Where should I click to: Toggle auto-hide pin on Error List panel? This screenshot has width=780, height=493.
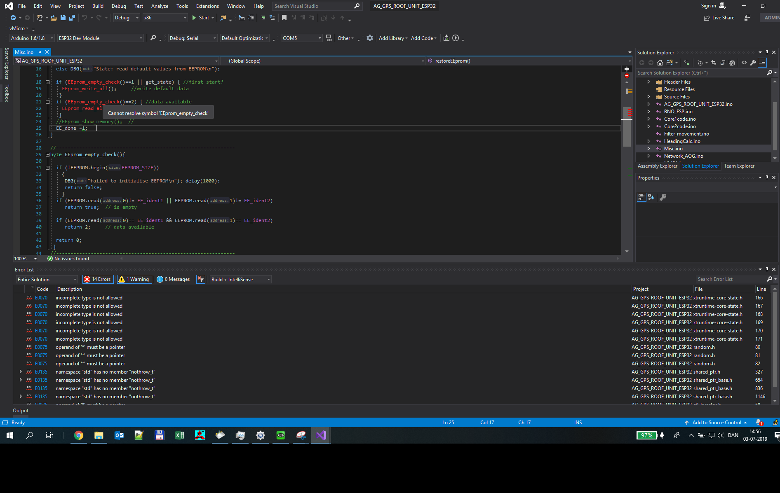point(767,269)
